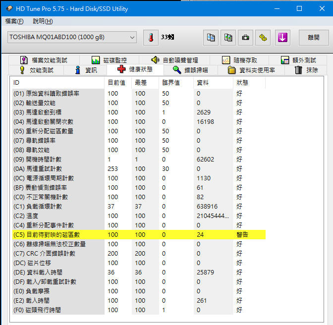
Task: Open the 檔案(F) menu
Action: coord(14,21)
